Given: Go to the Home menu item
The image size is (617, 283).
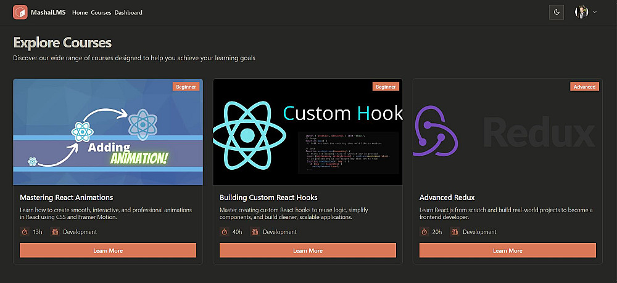Looking at the screenshot, I should click(x=80, y=12).
